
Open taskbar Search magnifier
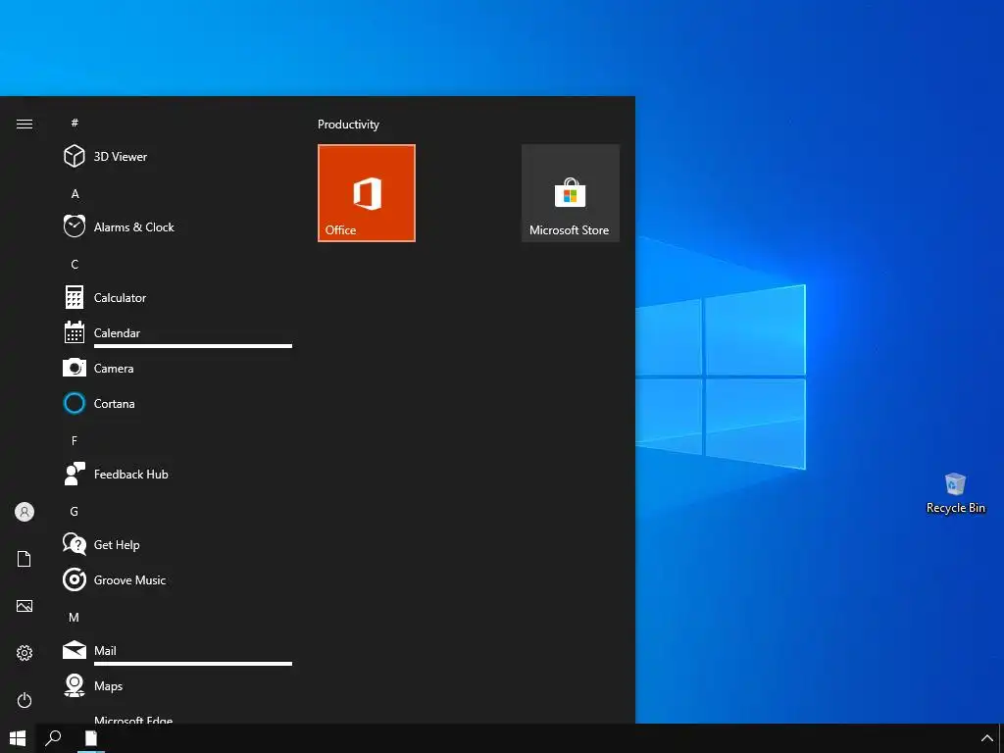point(53,738)
